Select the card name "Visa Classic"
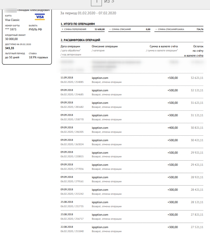 (x=12, y=20)
